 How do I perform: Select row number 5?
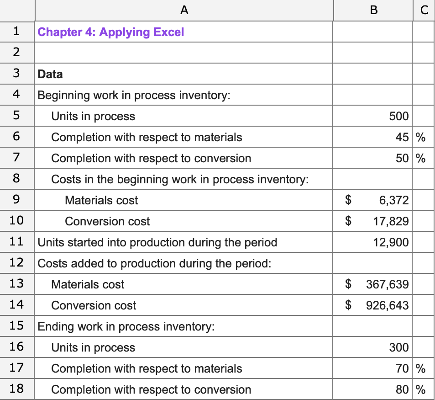[17, 116]
